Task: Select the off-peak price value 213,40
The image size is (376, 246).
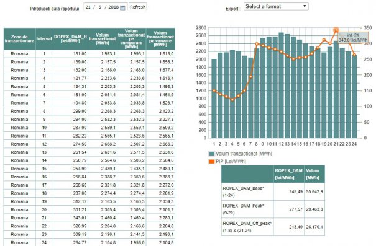Action: 289,227
